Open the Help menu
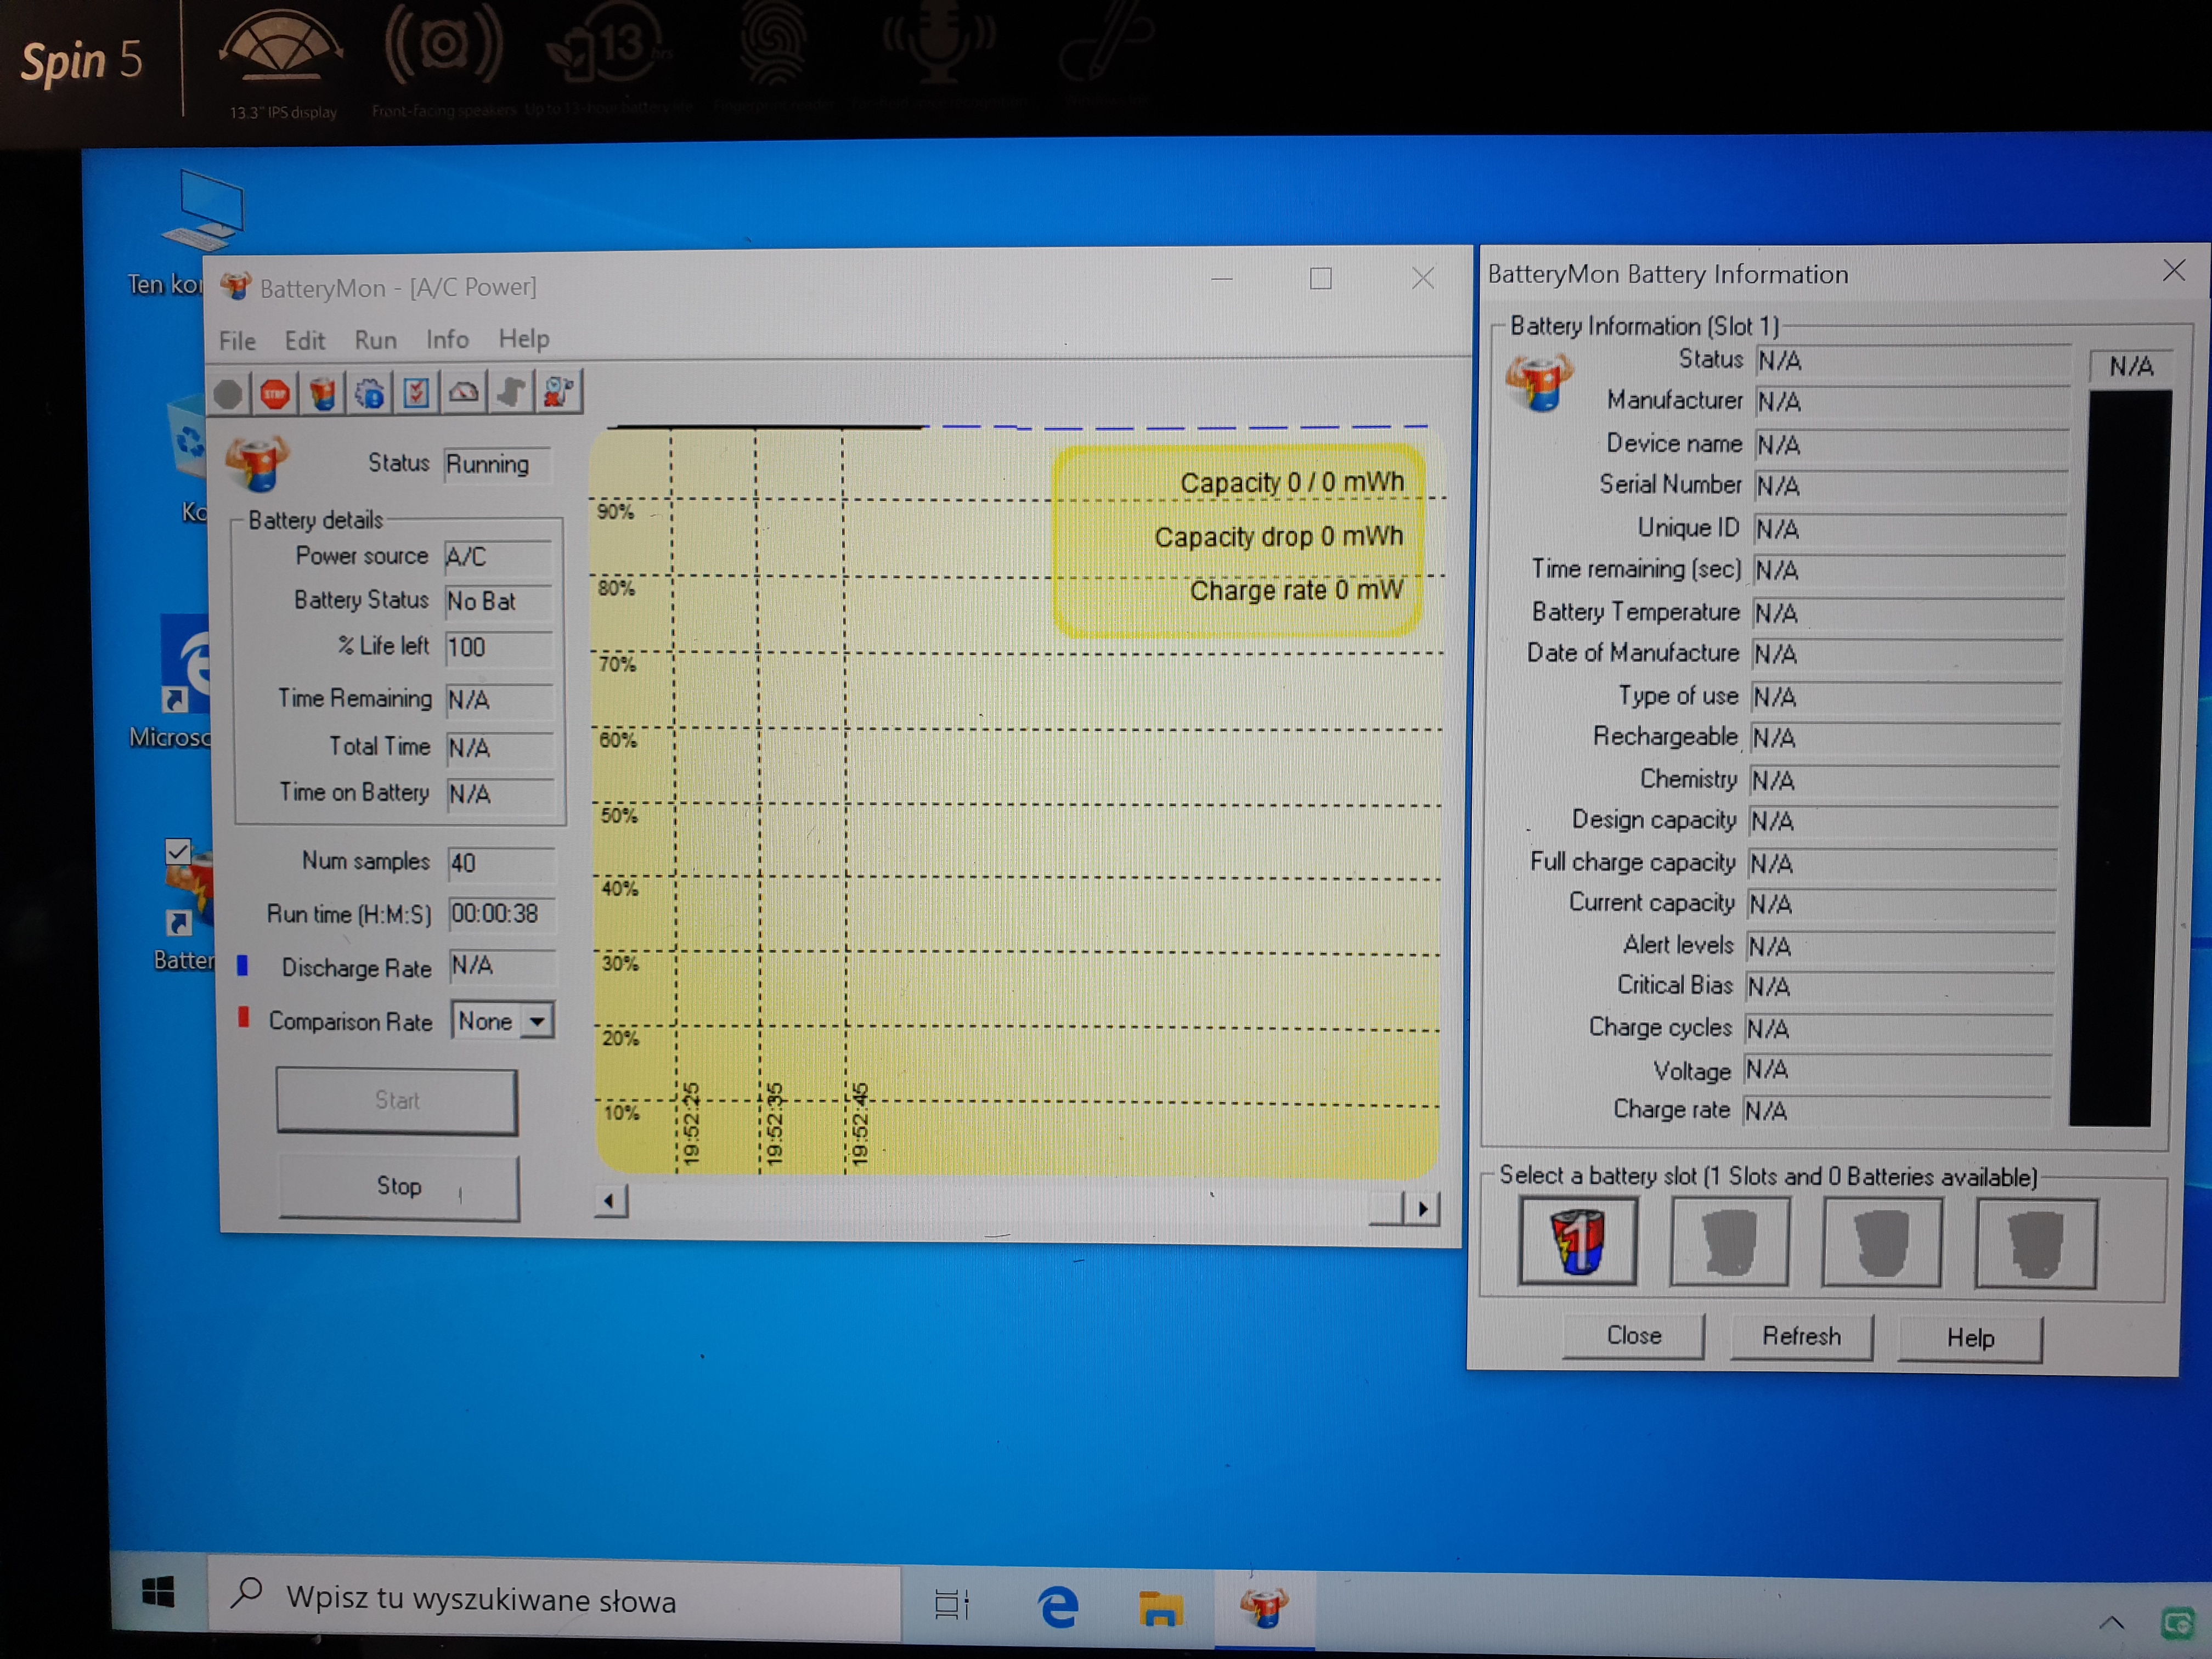The image size is (2212, 1659). click(524, 338)
